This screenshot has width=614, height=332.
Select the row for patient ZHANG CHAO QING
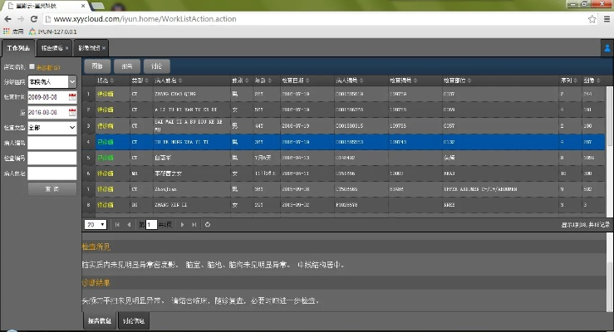click(178, 94)
